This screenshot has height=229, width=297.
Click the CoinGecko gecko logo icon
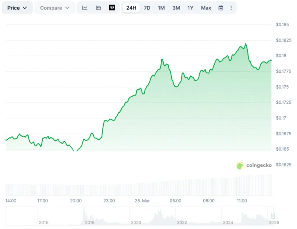(x=240, y=165)
